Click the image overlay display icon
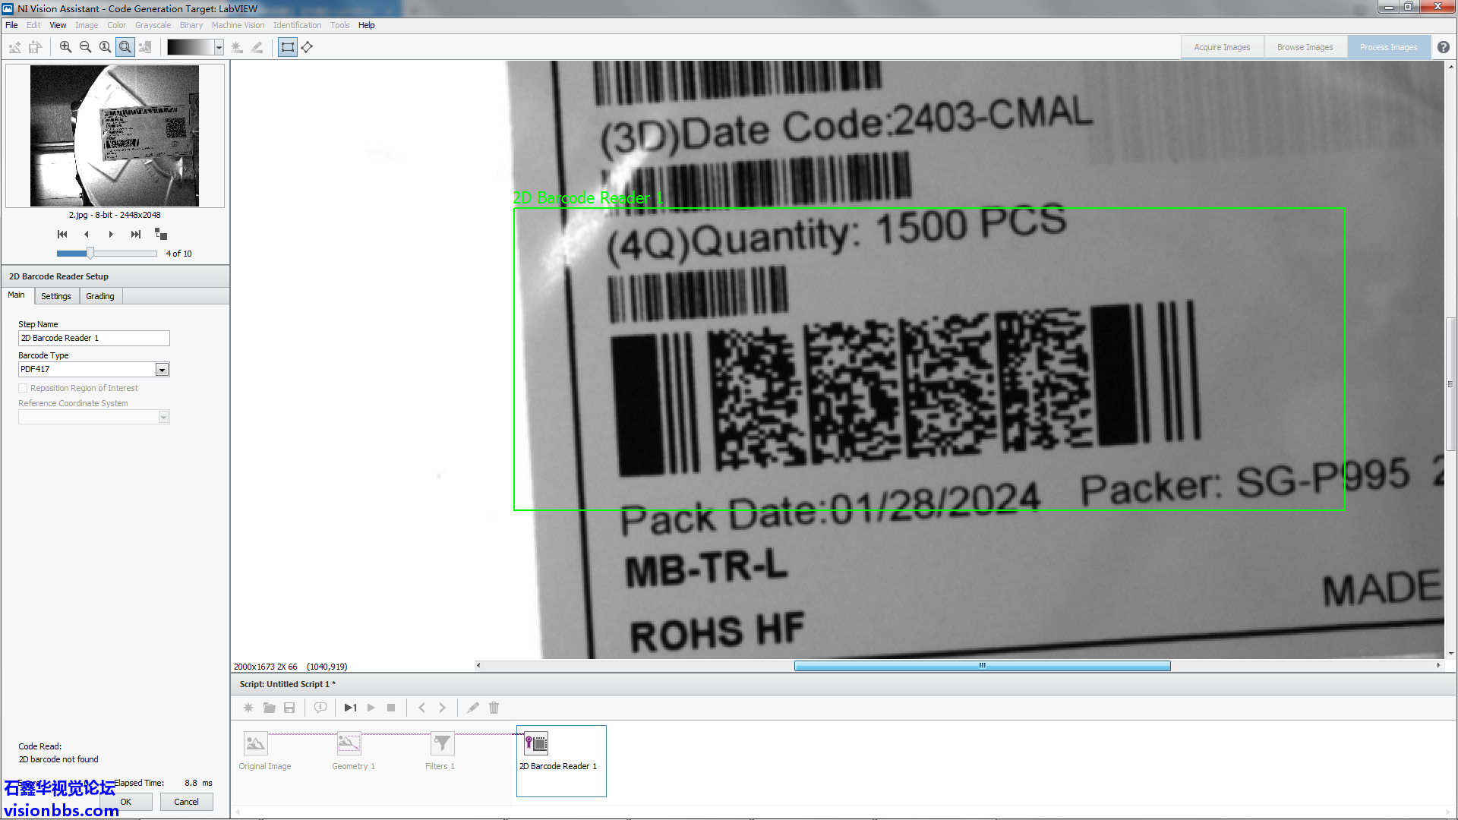 pos(145,47)
